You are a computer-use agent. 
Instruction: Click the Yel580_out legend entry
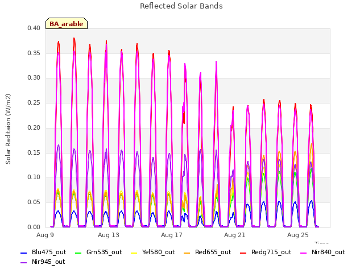(x=153, y=253)
